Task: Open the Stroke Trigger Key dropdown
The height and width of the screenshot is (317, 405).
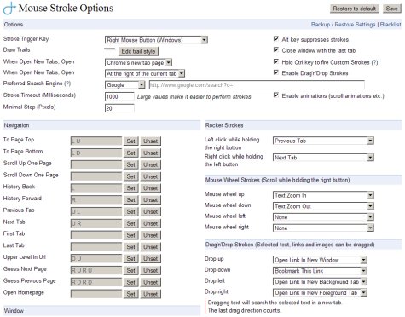Action: 156,40
